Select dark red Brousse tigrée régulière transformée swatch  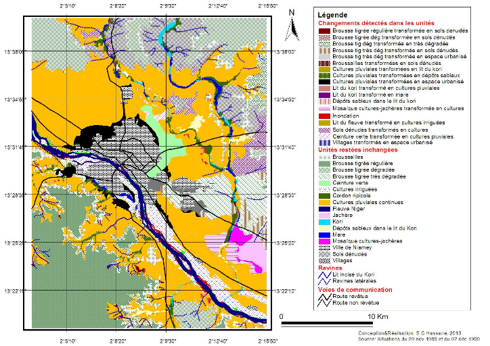(324, 31)
